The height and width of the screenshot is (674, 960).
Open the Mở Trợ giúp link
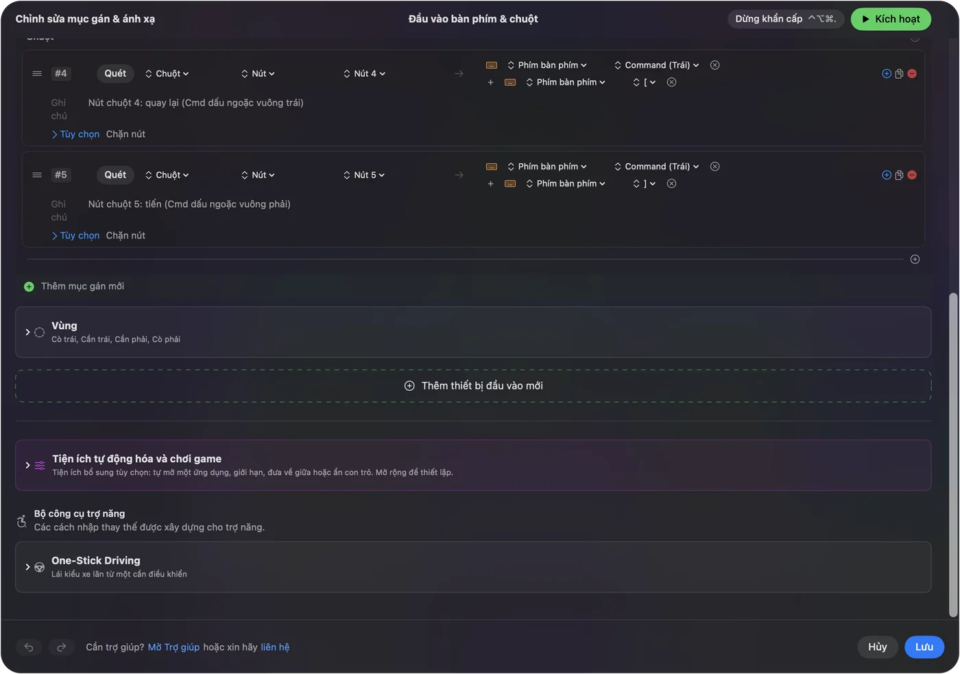tap(173, 647)
